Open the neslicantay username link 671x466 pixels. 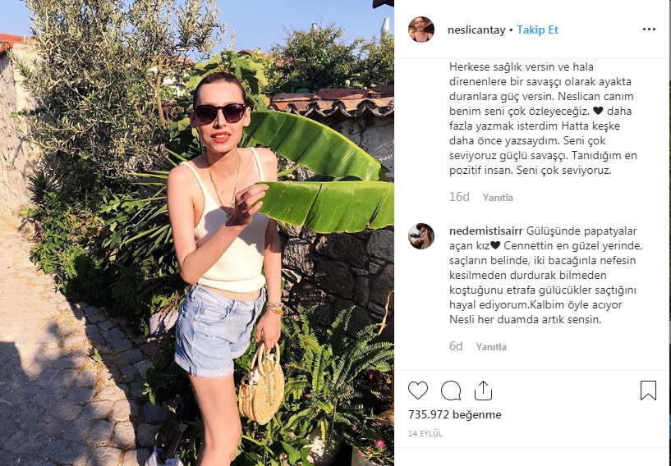[476, 30]
